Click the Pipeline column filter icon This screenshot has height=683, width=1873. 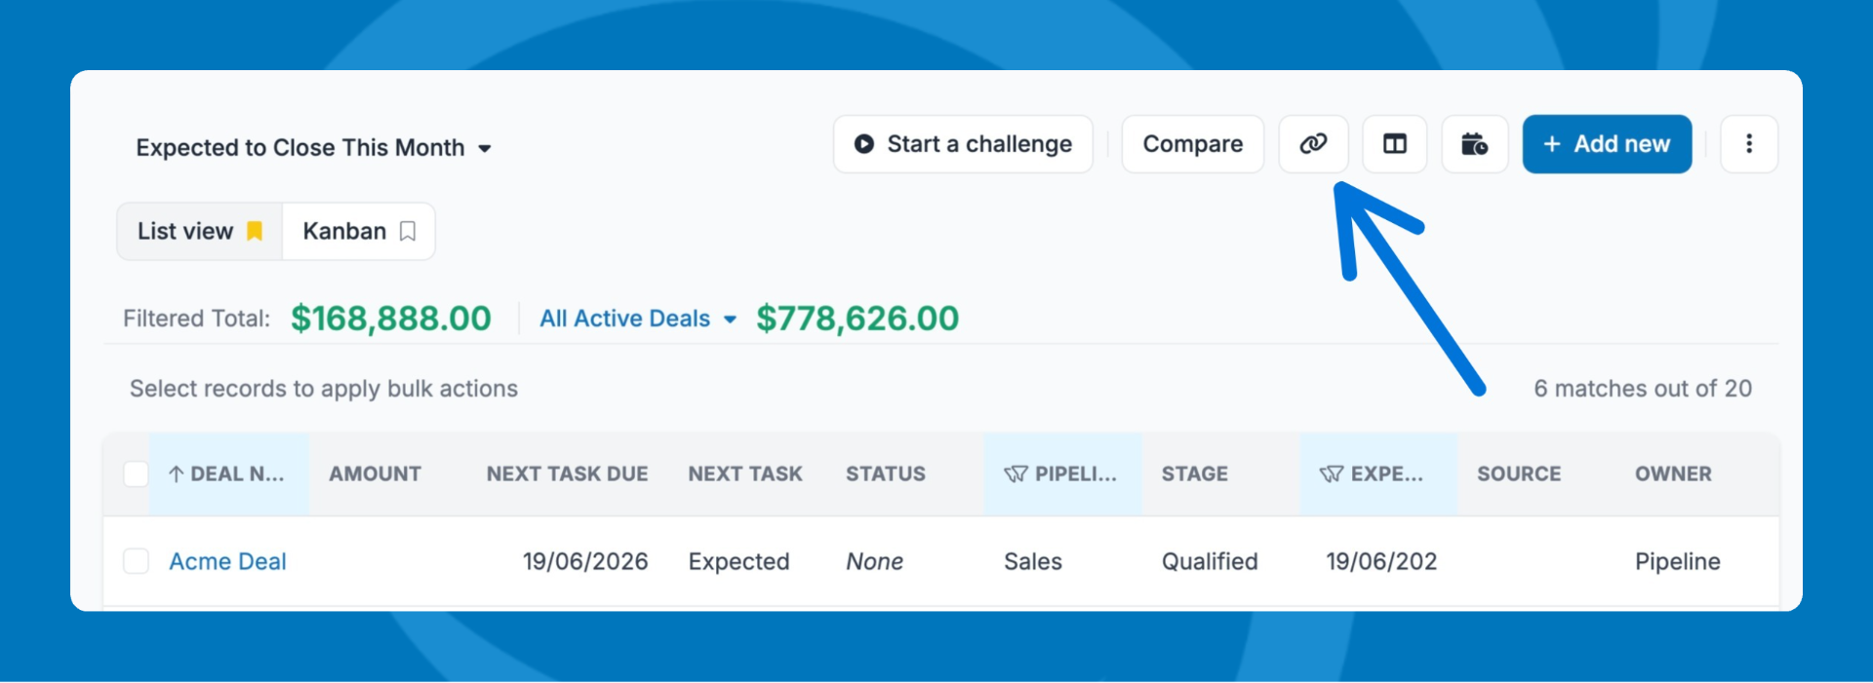coord(1016,474)
